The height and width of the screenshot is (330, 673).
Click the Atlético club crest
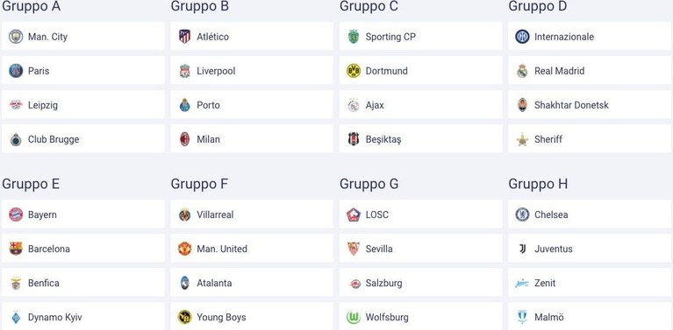[184, 37]
